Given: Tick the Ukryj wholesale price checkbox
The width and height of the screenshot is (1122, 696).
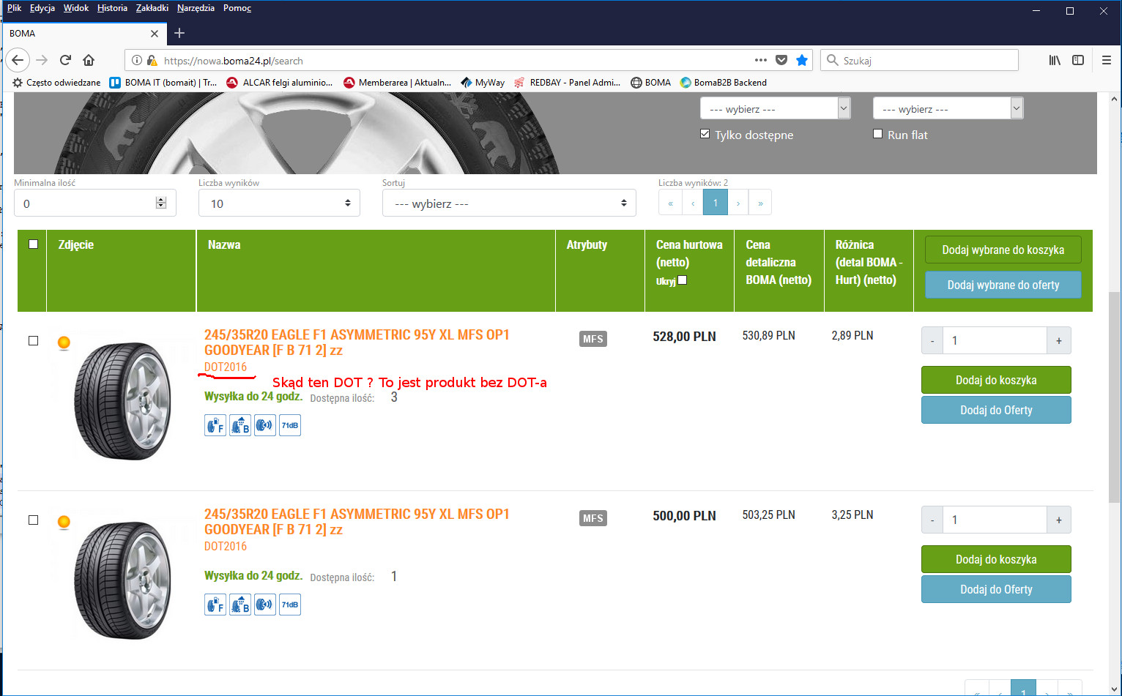Looking at the screenshot, I should (683, 280).
